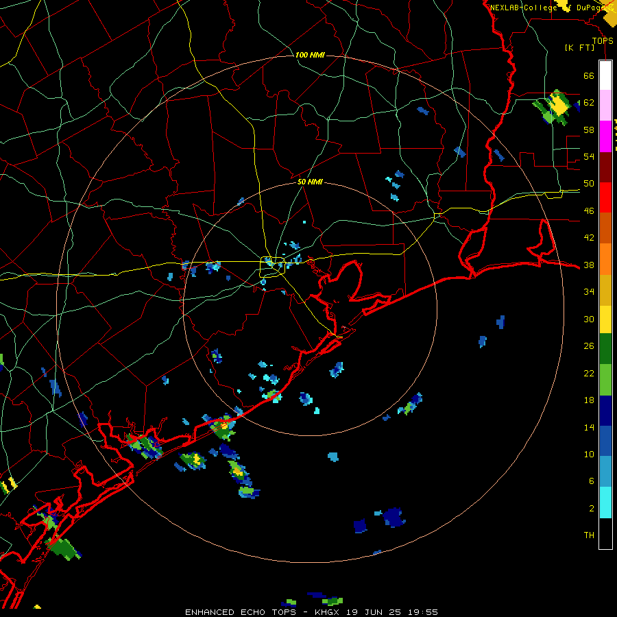
Task: Click the "TOPS" legend heading
Action: pos(603,40)
